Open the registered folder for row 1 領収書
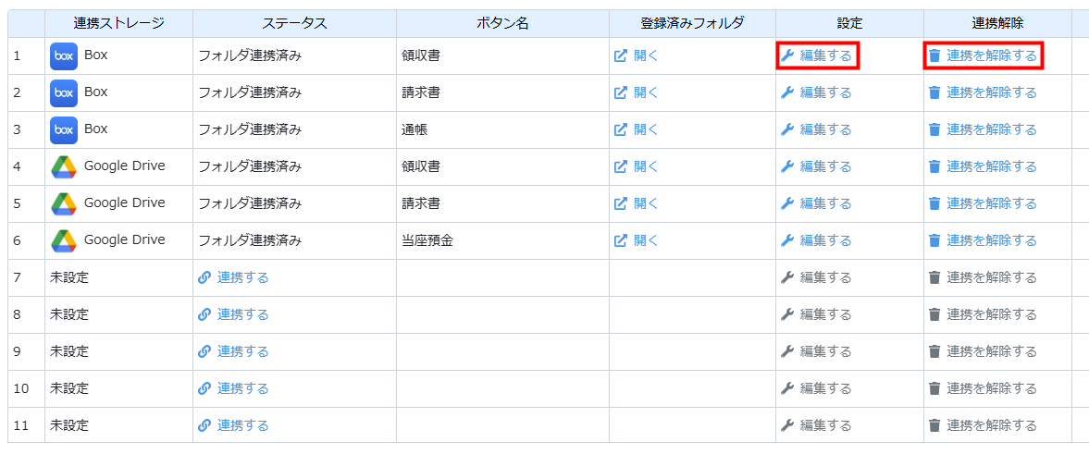 click(637, 55)
